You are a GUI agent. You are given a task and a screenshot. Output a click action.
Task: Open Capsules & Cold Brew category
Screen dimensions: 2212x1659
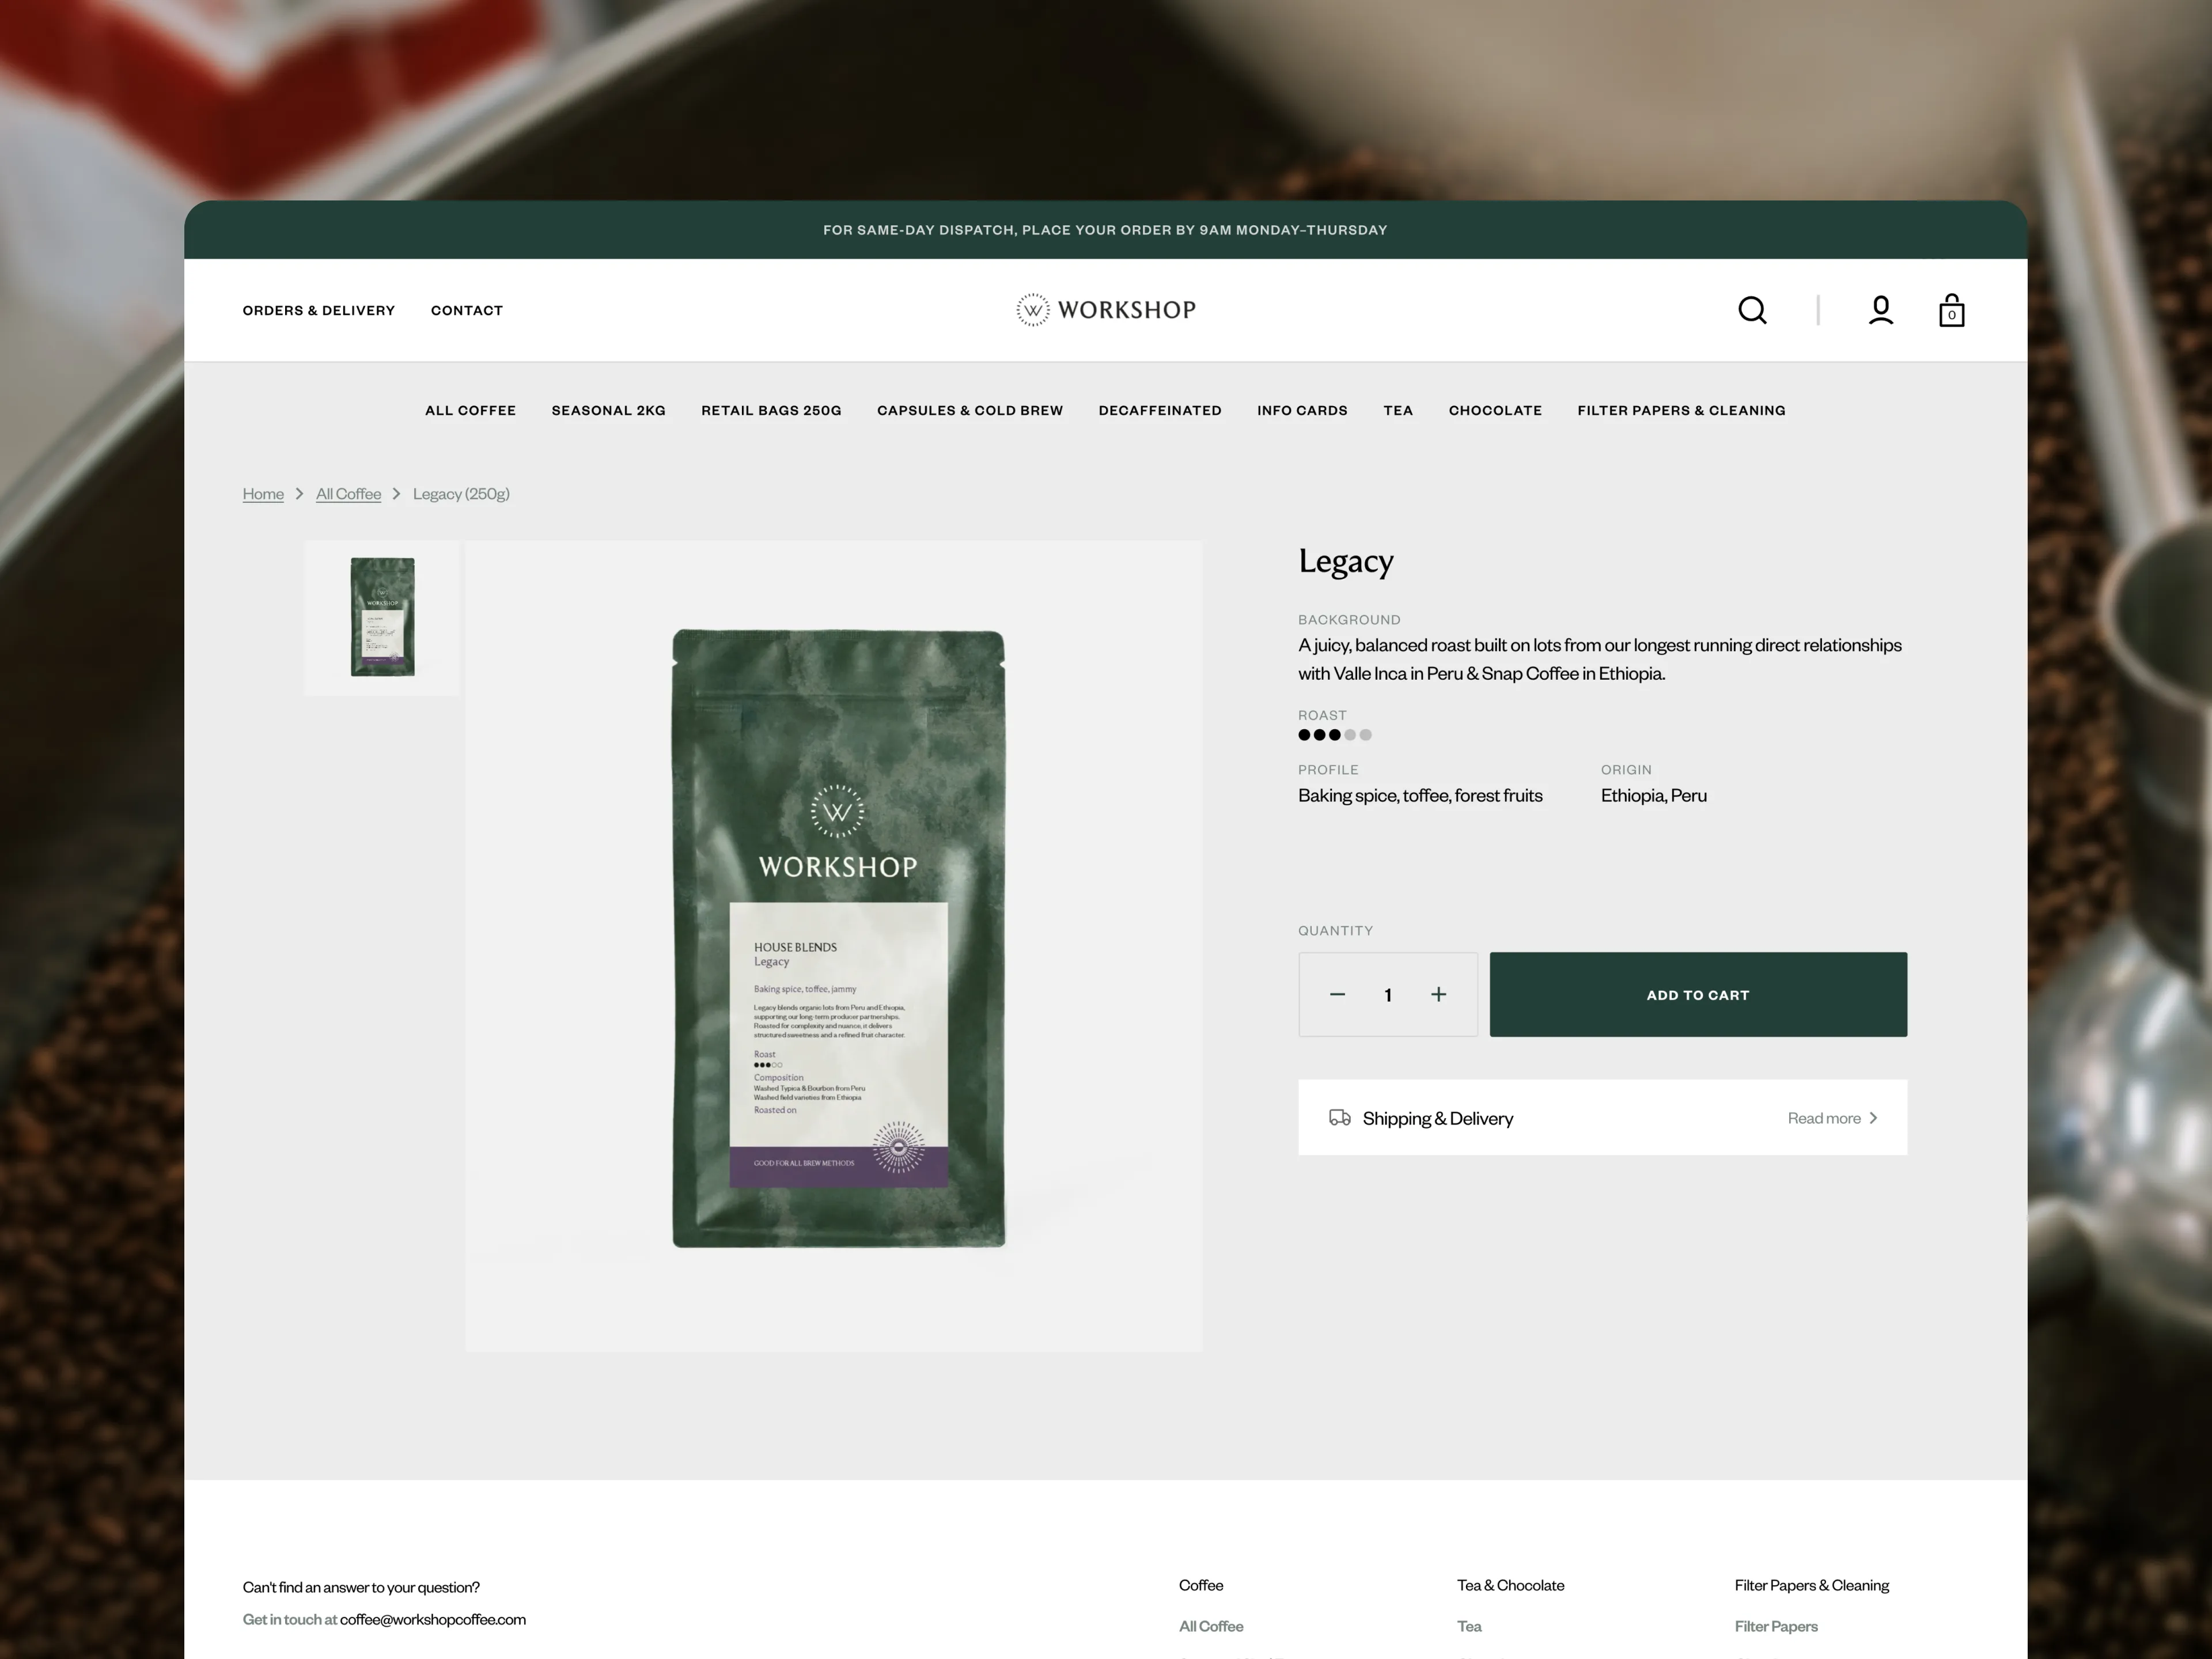click(x=969, y=410)
